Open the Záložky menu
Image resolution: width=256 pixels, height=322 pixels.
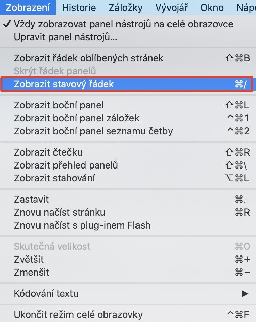tap(126, 8)
